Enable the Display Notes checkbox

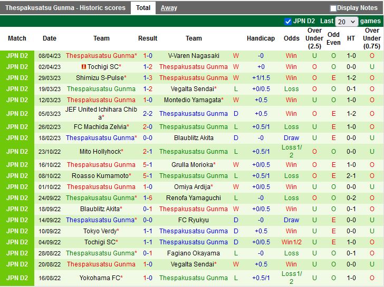(x=333, y=8)
